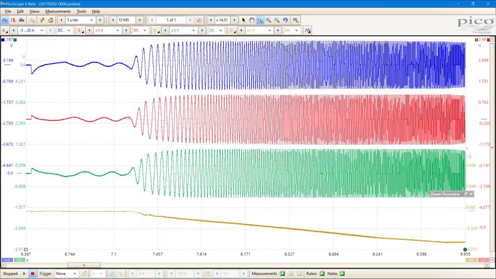Viewport: 496px width, 279px height.
Task: Open the Measurements menu
Action: tap(58, 11)
